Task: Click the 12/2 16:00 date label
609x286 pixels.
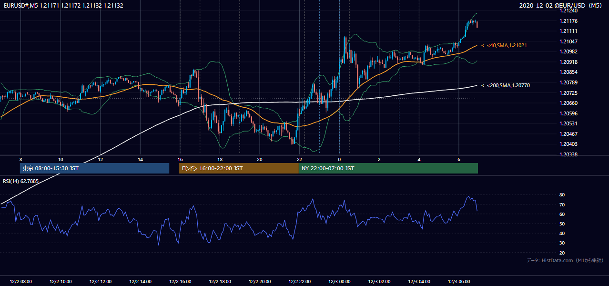Action: point(180,282)
